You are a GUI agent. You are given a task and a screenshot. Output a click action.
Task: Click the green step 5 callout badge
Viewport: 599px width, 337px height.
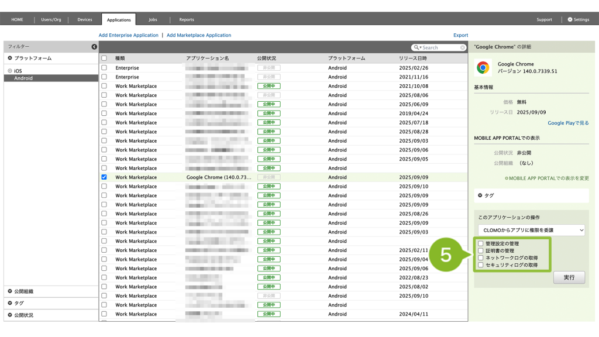pos(446,255)
